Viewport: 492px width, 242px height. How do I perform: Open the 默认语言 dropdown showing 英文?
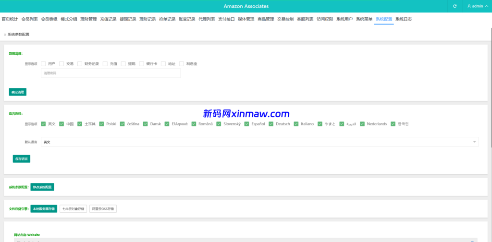[x=260, y=142]
